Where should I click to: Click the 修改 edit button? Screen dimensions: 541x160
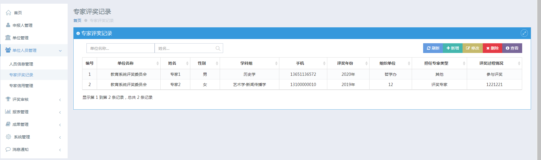[x=473, y=48]
